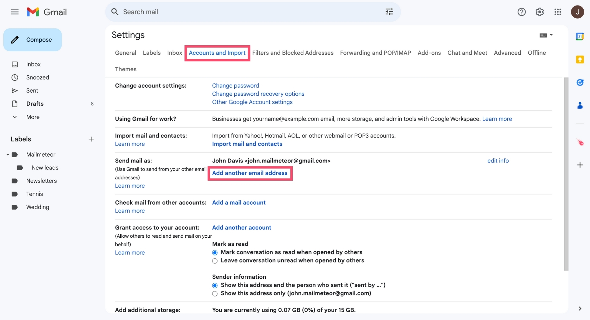The height and width of the screenshot is (320, 590).
Task: Click the Compose button
Action: 33,40
